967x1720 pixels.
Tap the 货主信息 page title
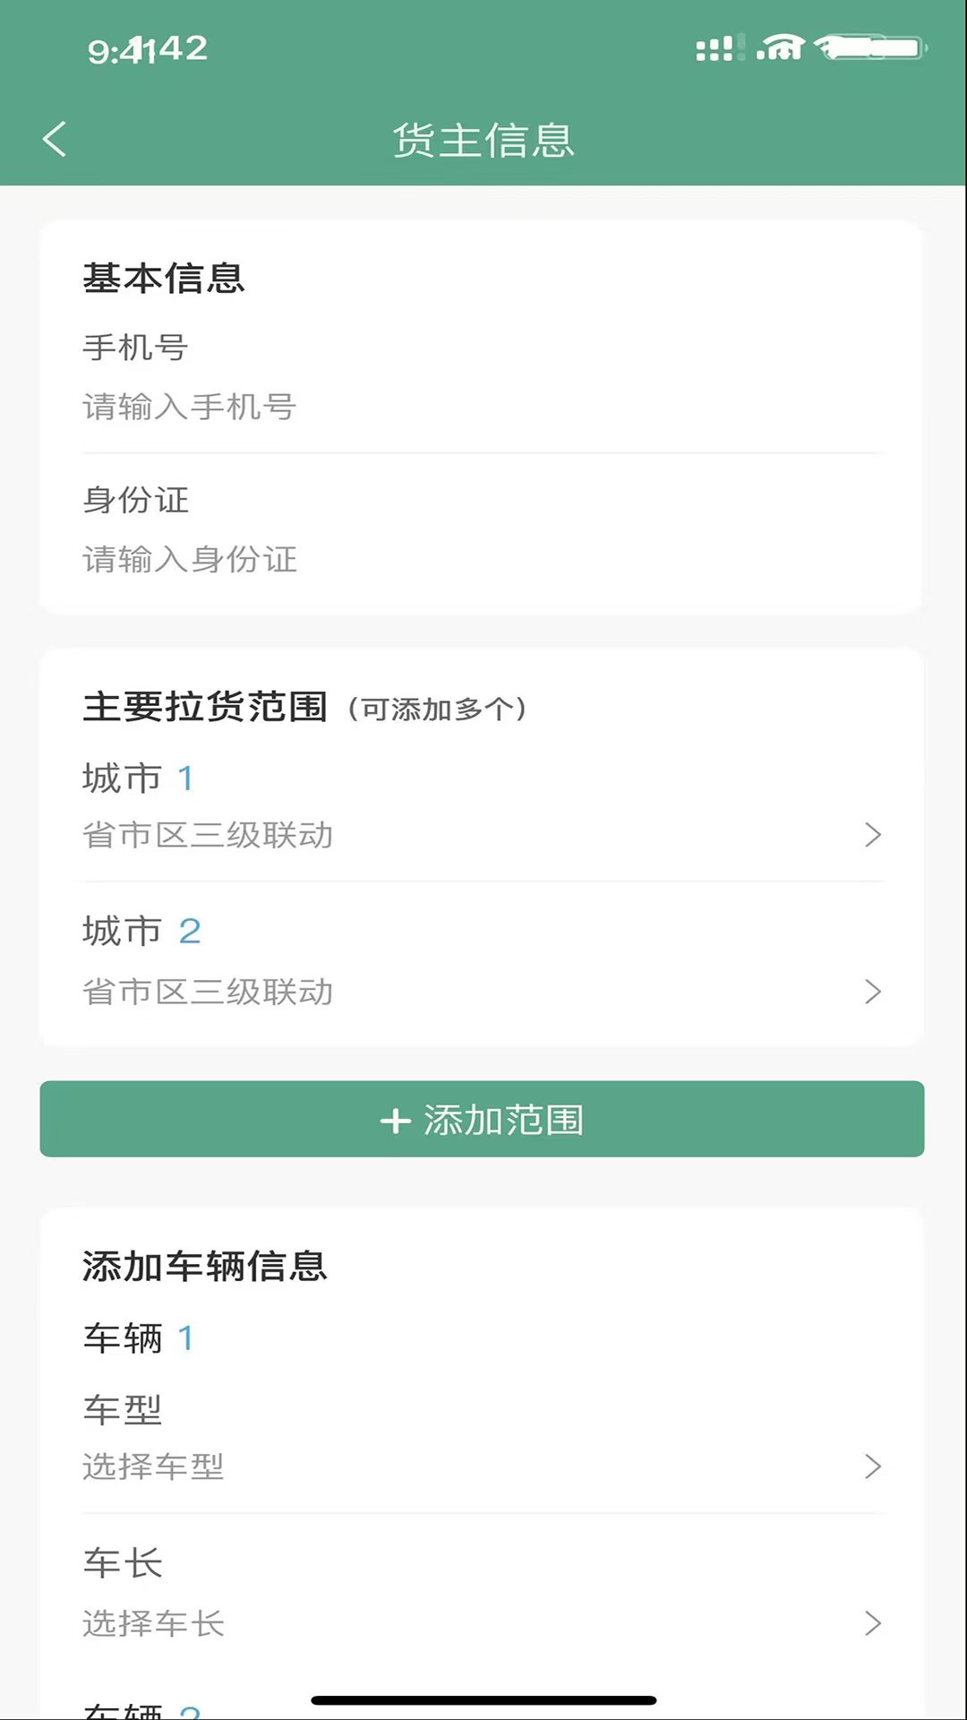pyautogui.click(x=483, y=141)
